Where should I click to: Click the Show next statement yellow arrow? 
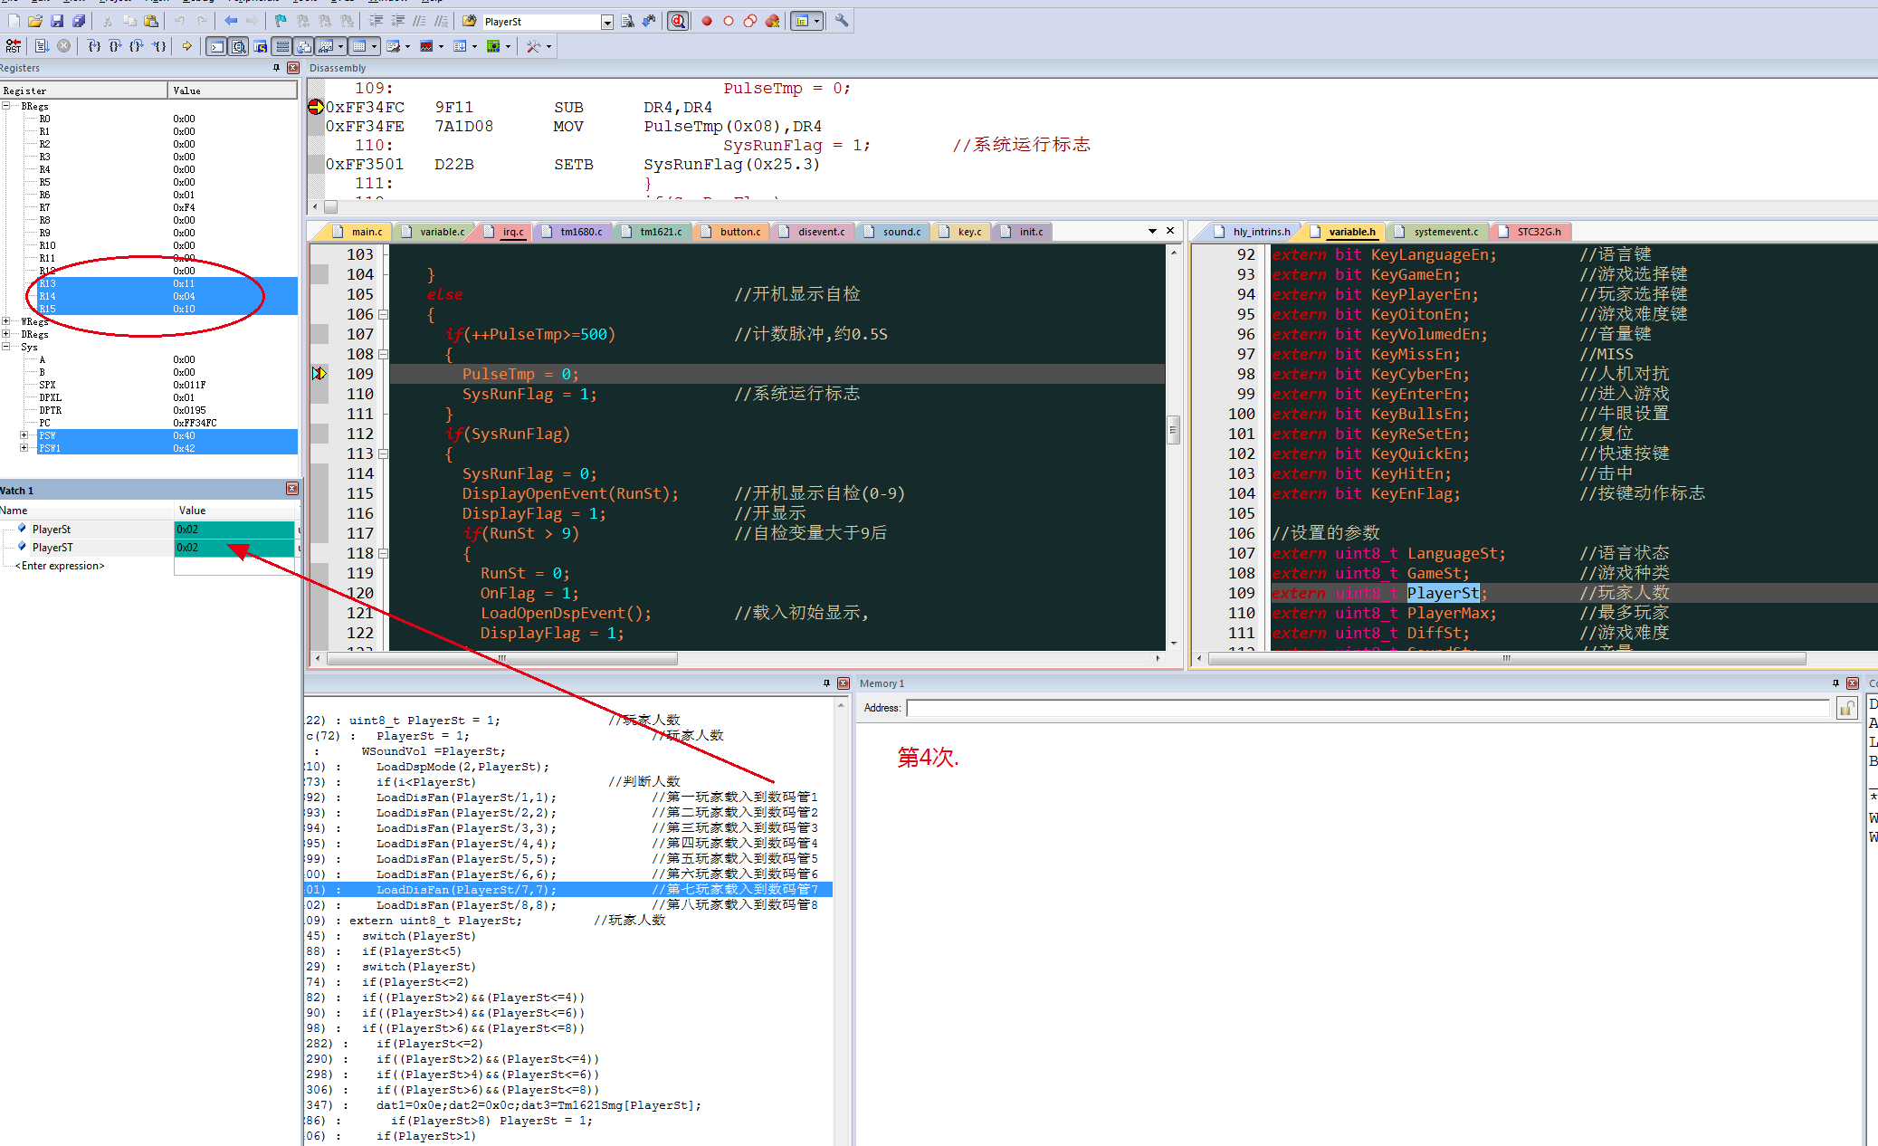click(186, 46)
